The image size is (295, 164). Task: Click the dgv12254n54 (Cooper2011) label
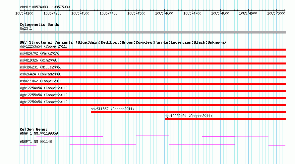tap(44, 88)
